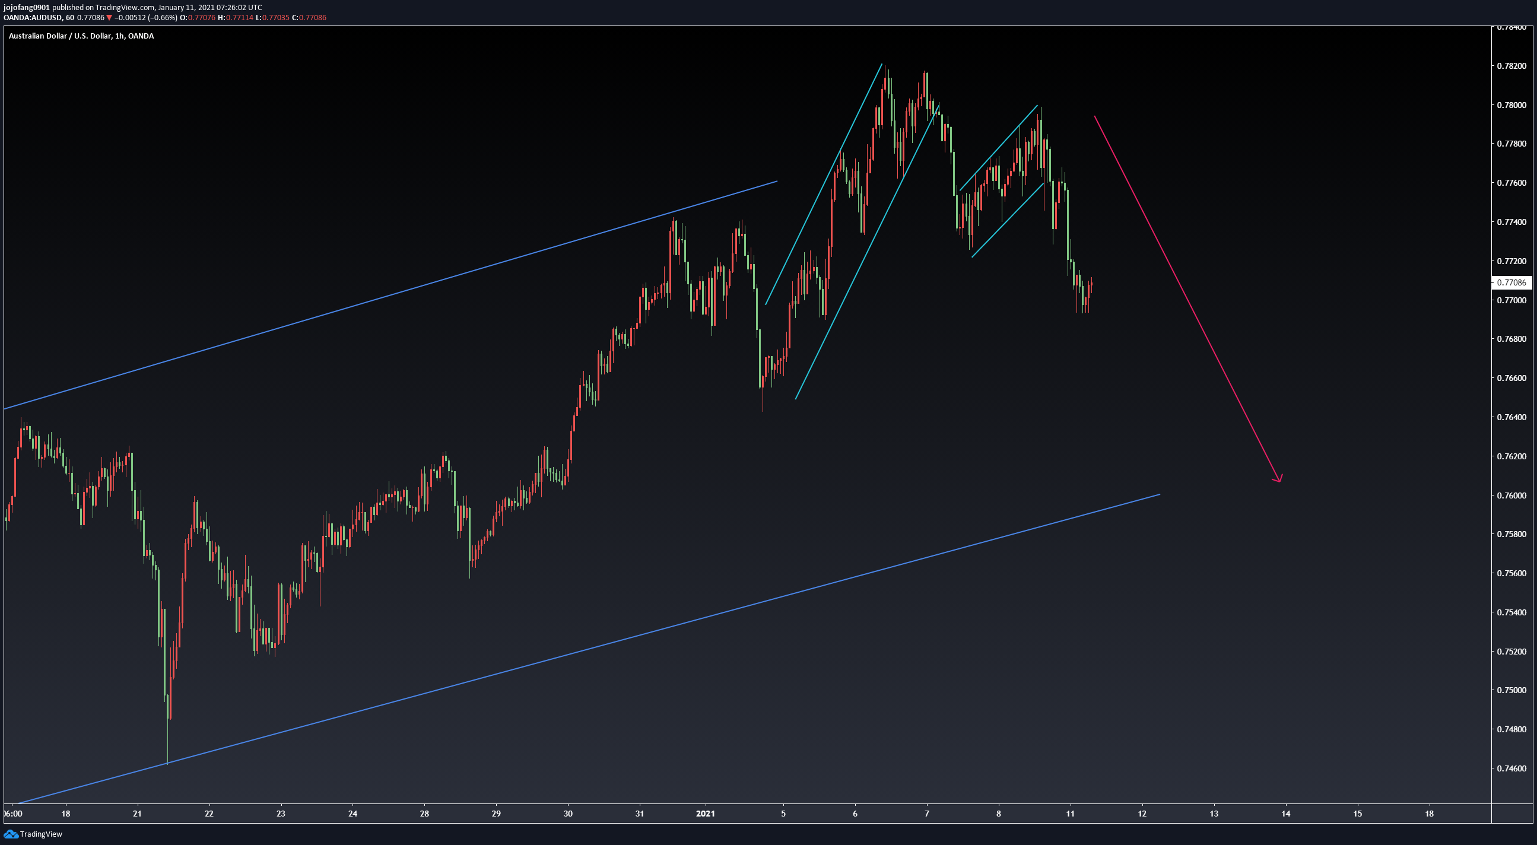Click the 0.75600 price axis label
The height and width of the screenshot is (845, 1537).
(1511, 573)
